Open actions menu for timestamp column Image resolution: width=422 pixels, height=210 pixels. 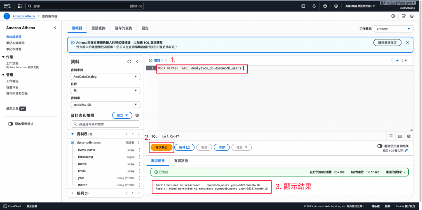[139, 157]
